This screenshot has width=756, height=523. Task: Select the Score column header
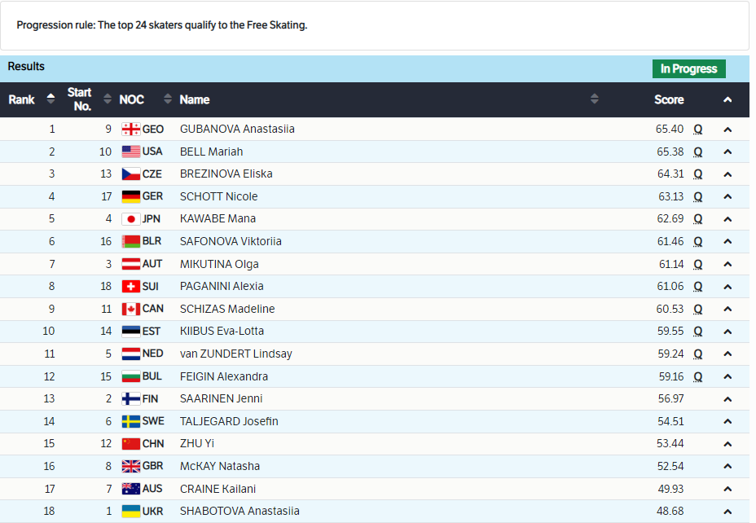pyautogui.click(x=669, y=99)
